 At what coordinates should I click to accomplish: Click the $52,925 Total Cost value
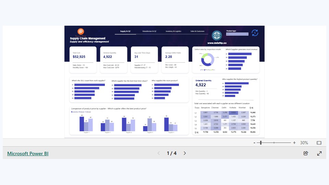pyautogui.click(x=79, y=57)
